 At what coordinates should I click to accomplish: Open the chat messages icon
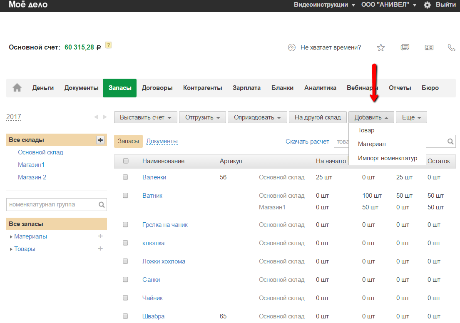coord(405,47)
